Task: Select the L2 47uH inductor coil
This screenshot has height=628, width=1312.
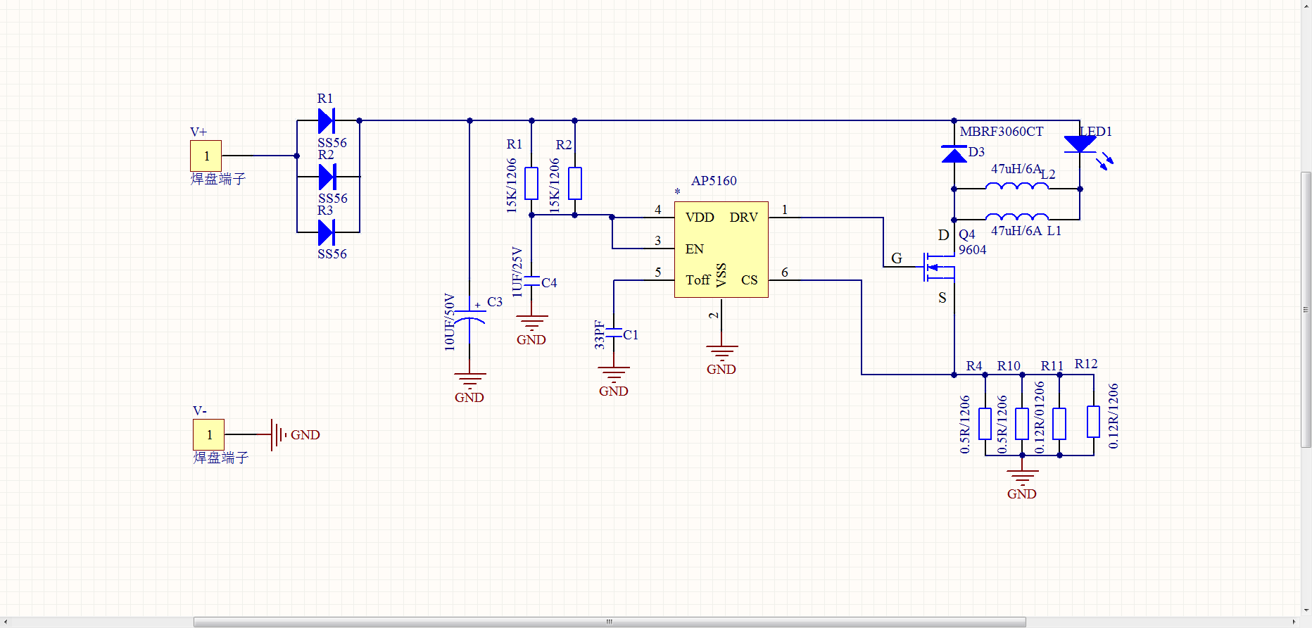Action: (1016, 187)
